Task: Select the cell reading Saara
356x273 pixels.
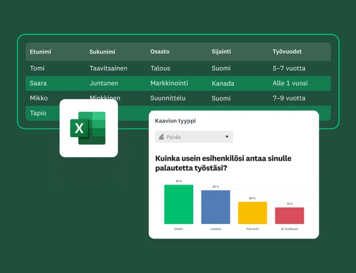Action: click(38, 83)
